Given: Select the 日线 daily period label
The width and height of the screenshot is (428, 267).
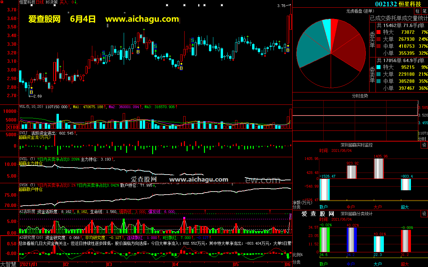Looking at the screenshot, I should [x=40, y=2].
